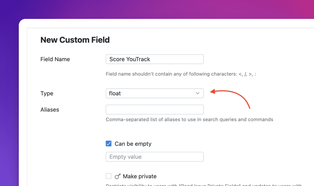Click the New Custom Field heading

coord(75,40)
